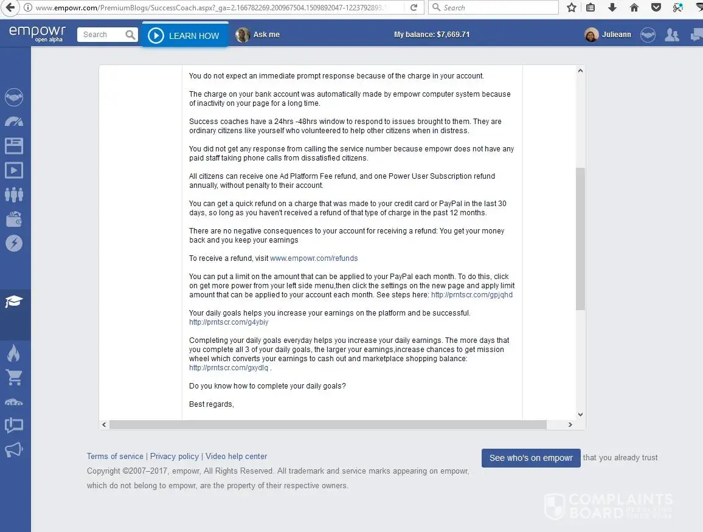Click the LEARN HOW button

(185, 35)
